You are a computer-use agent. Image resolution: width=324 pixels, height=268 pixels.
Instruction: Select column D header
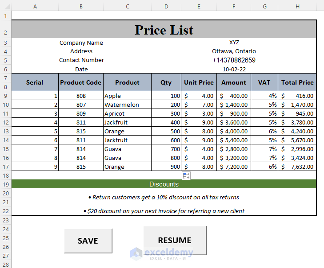pyautogui.click(x=166, y=7)
